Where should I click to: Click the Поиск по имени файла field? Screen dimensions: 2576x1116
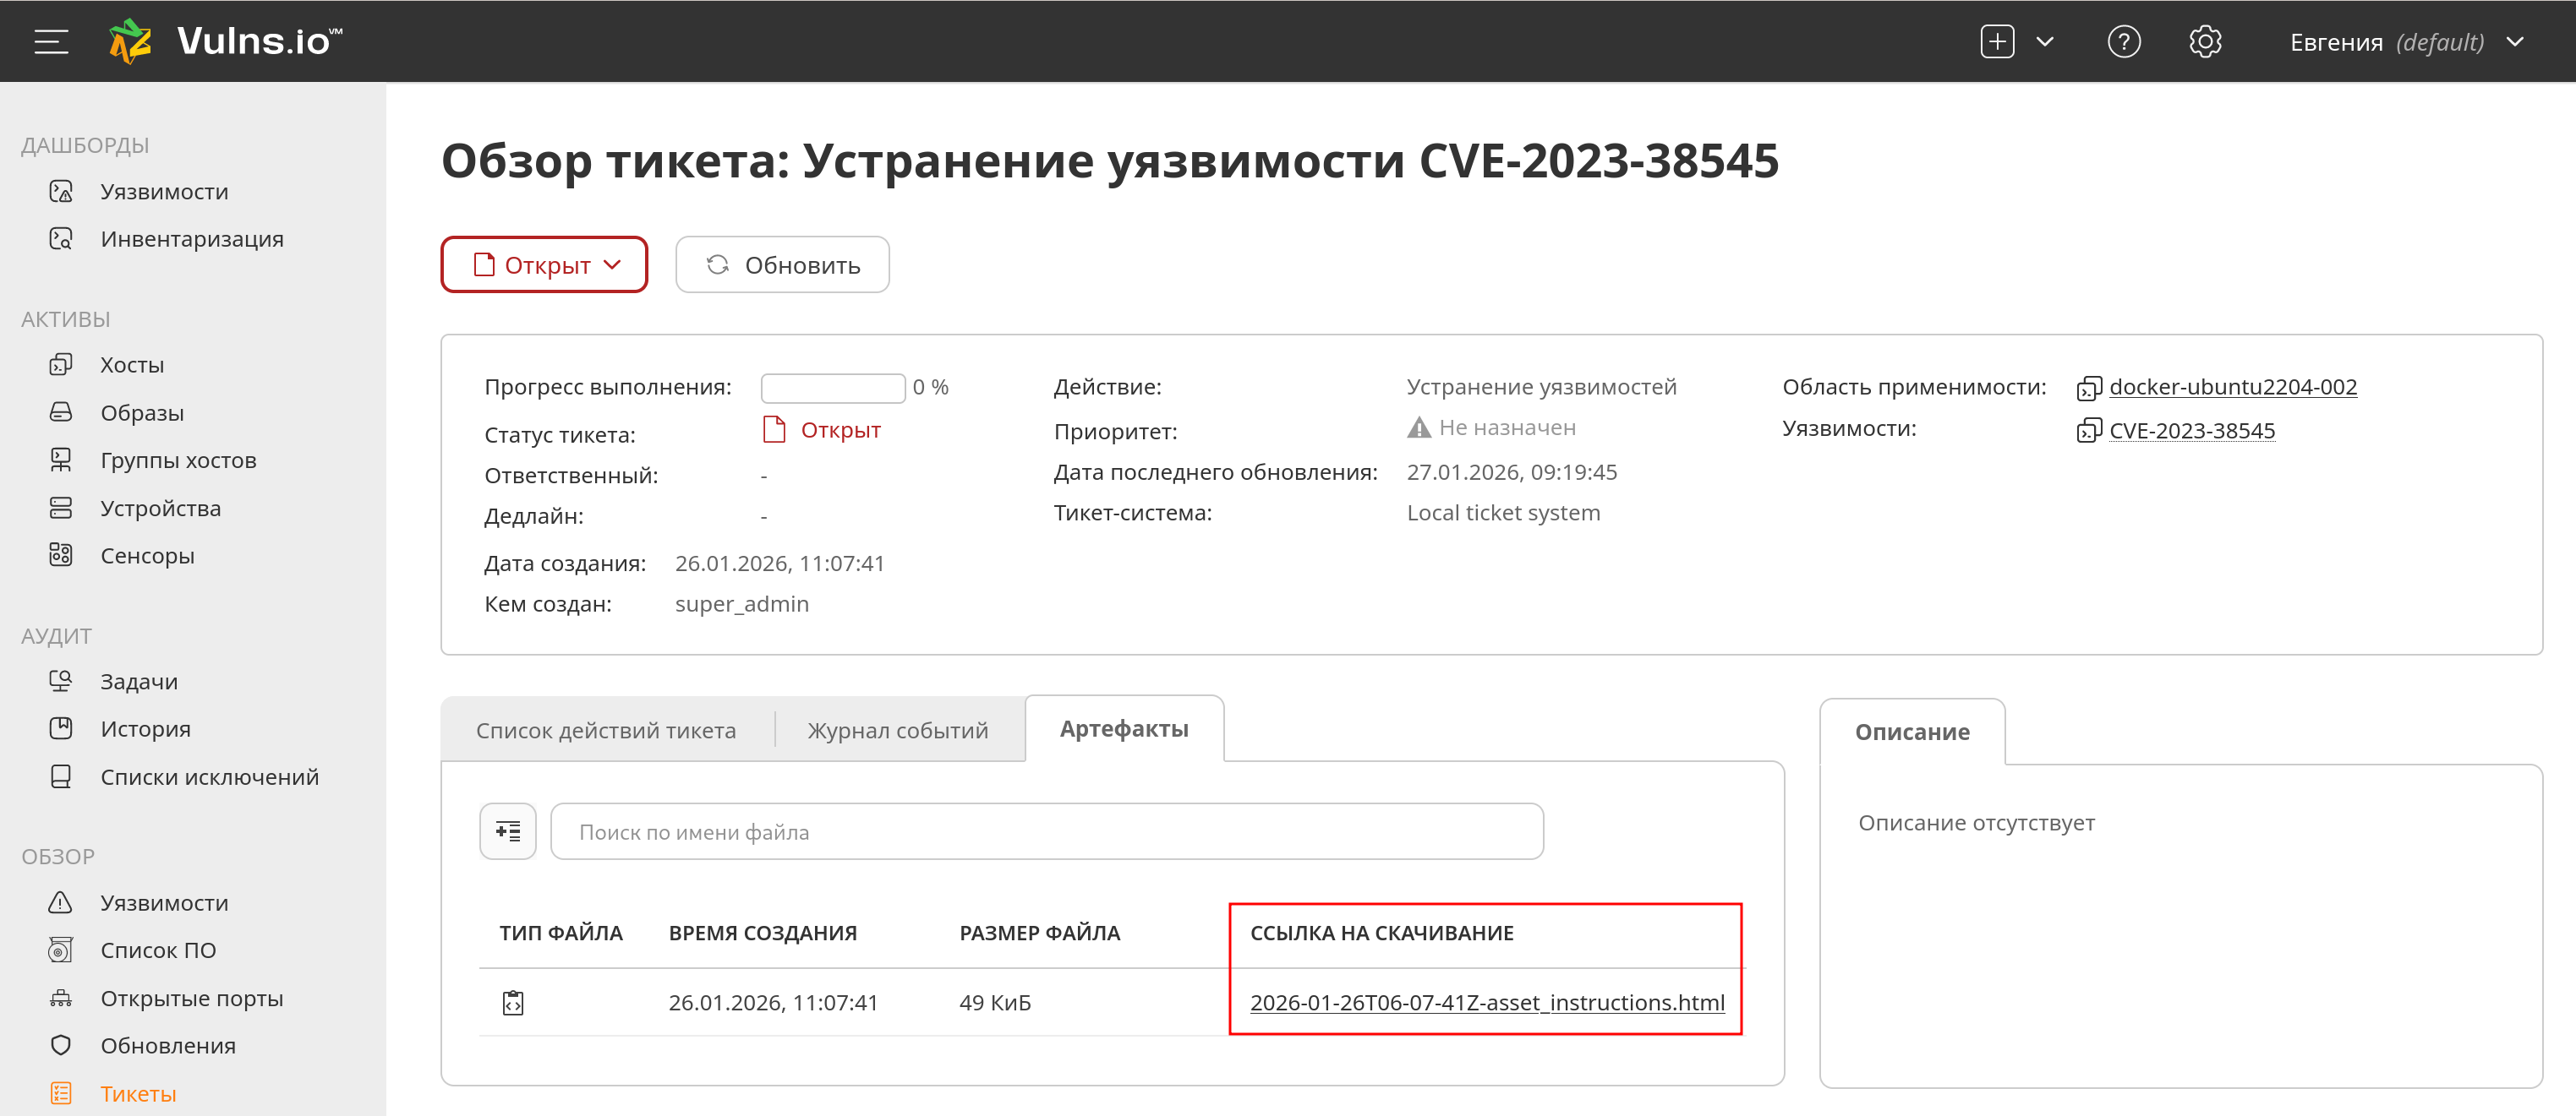click(x=1046, y=831)
